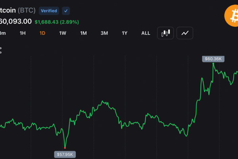Click the green high point on chart
This screenshot has height=159, width=238.
(213, 64)
